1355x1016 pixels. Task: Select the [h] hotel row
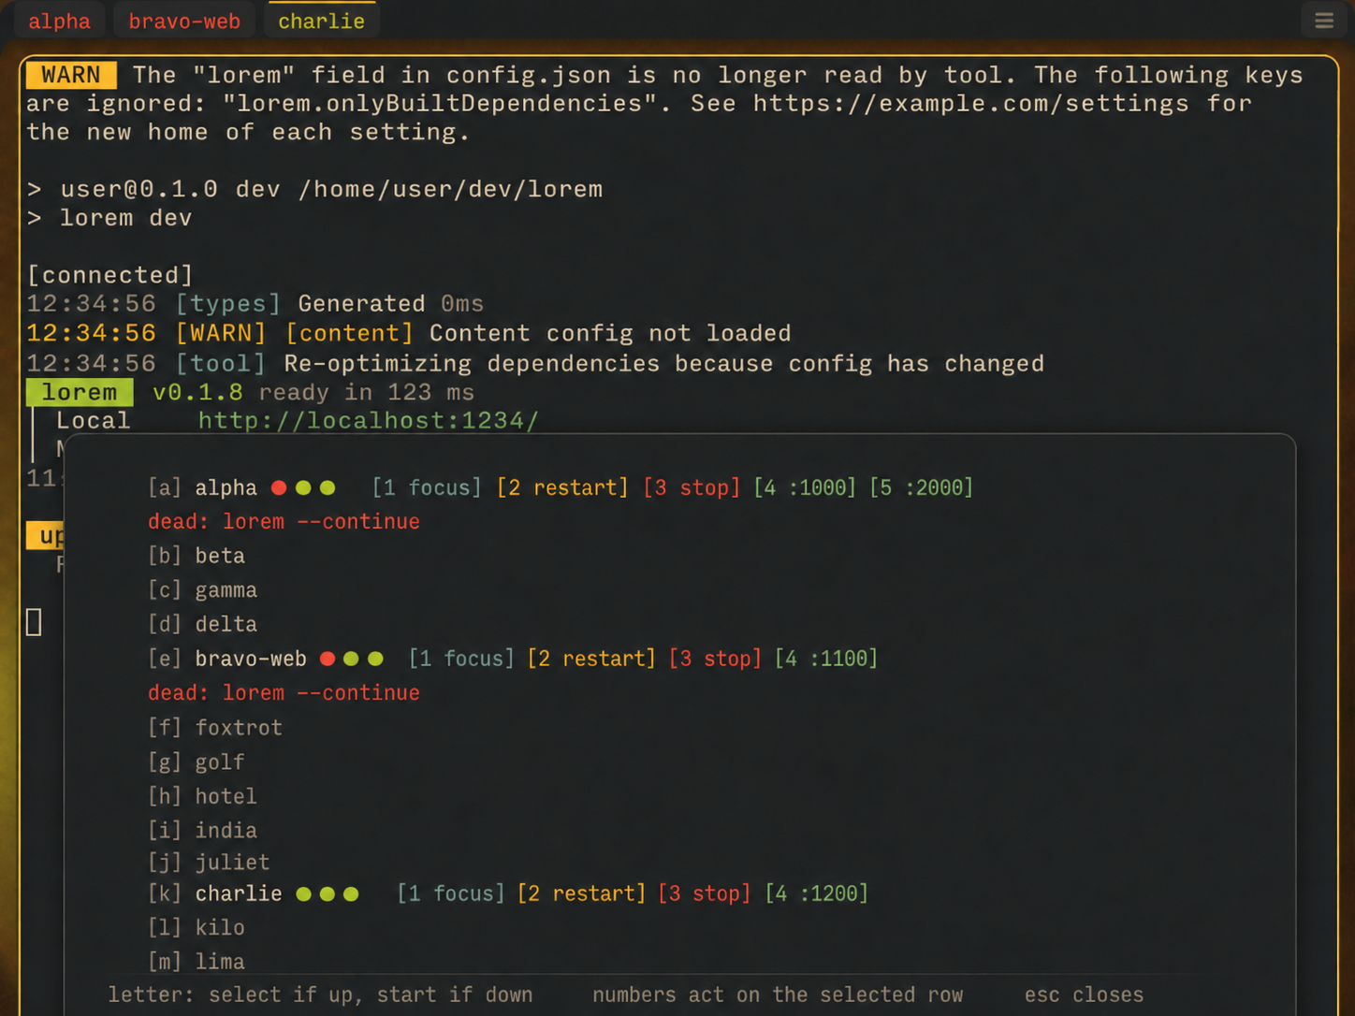[x=202, y=796]
